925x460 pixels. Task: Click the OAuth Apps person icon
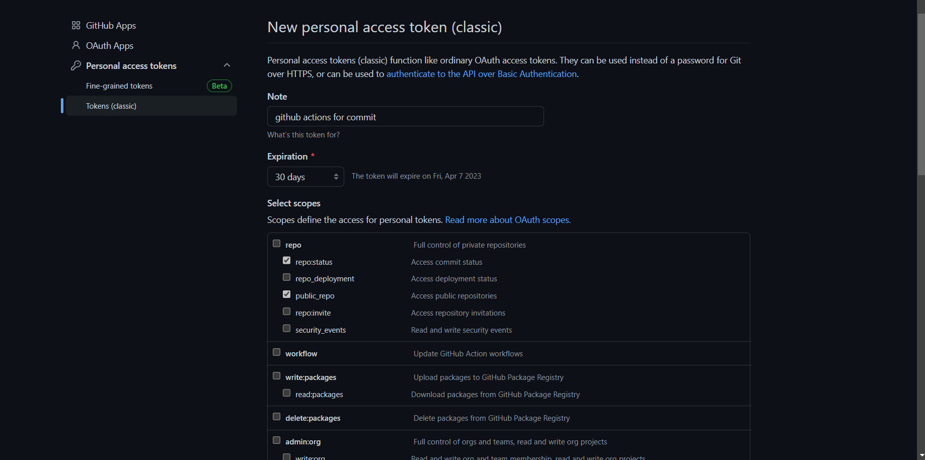point(76,46)
